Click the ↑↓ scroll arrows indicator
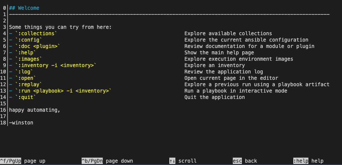 (172, 161)
